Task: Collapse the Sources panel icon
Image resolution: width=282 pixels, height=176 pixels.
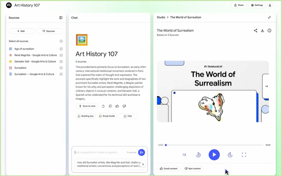Action: point(61,18)
